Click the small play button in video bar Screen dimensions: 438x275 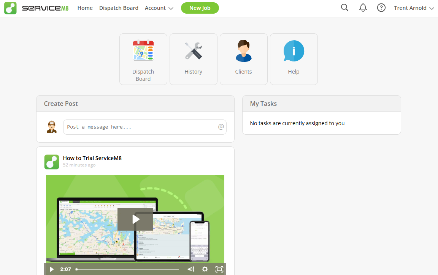pyautogui.click(x=52, y=269)
